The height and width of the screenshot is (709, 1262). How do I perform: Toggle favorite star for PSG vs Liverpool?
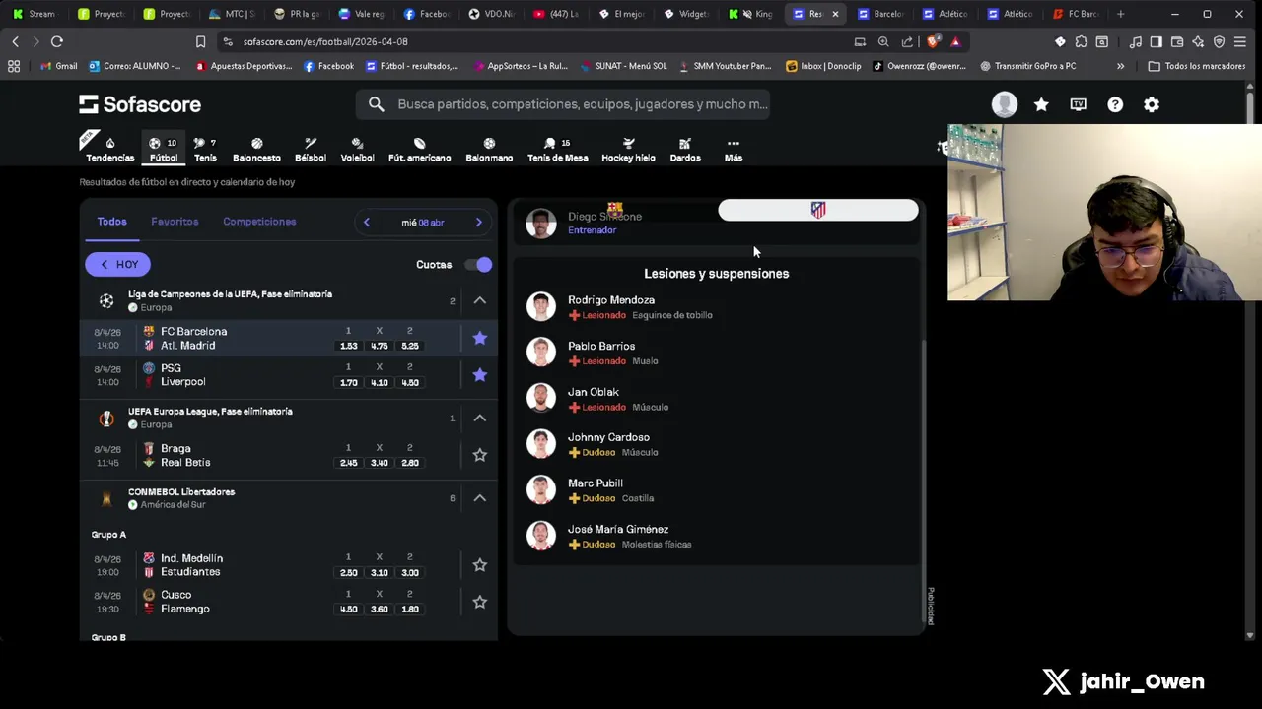[479, 374]
